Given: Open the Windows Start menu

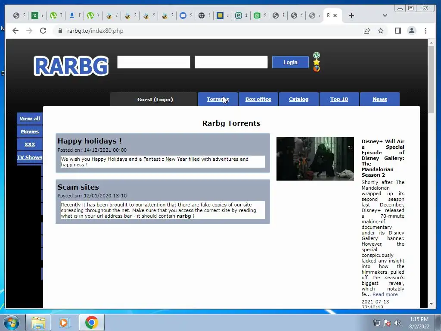Looking at the screenshot, I should 12,322.
